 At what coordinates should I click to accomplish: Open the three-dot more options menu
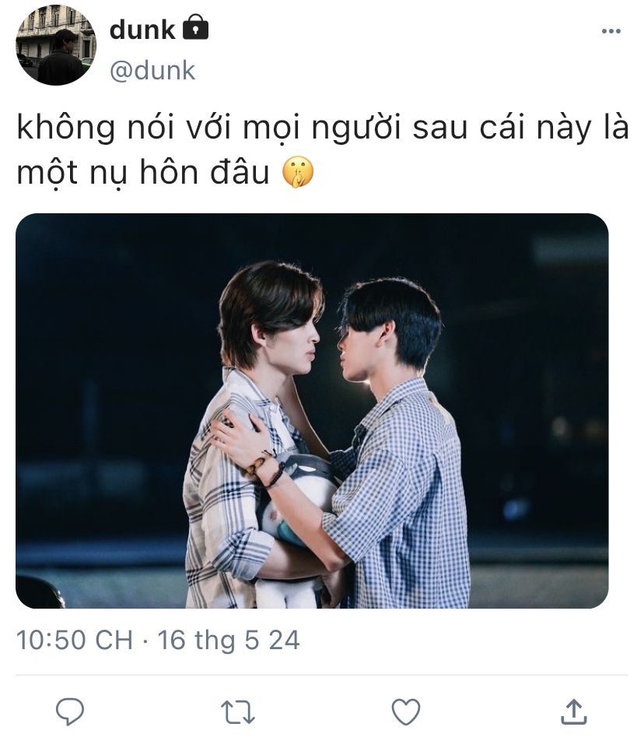(611, 31)
